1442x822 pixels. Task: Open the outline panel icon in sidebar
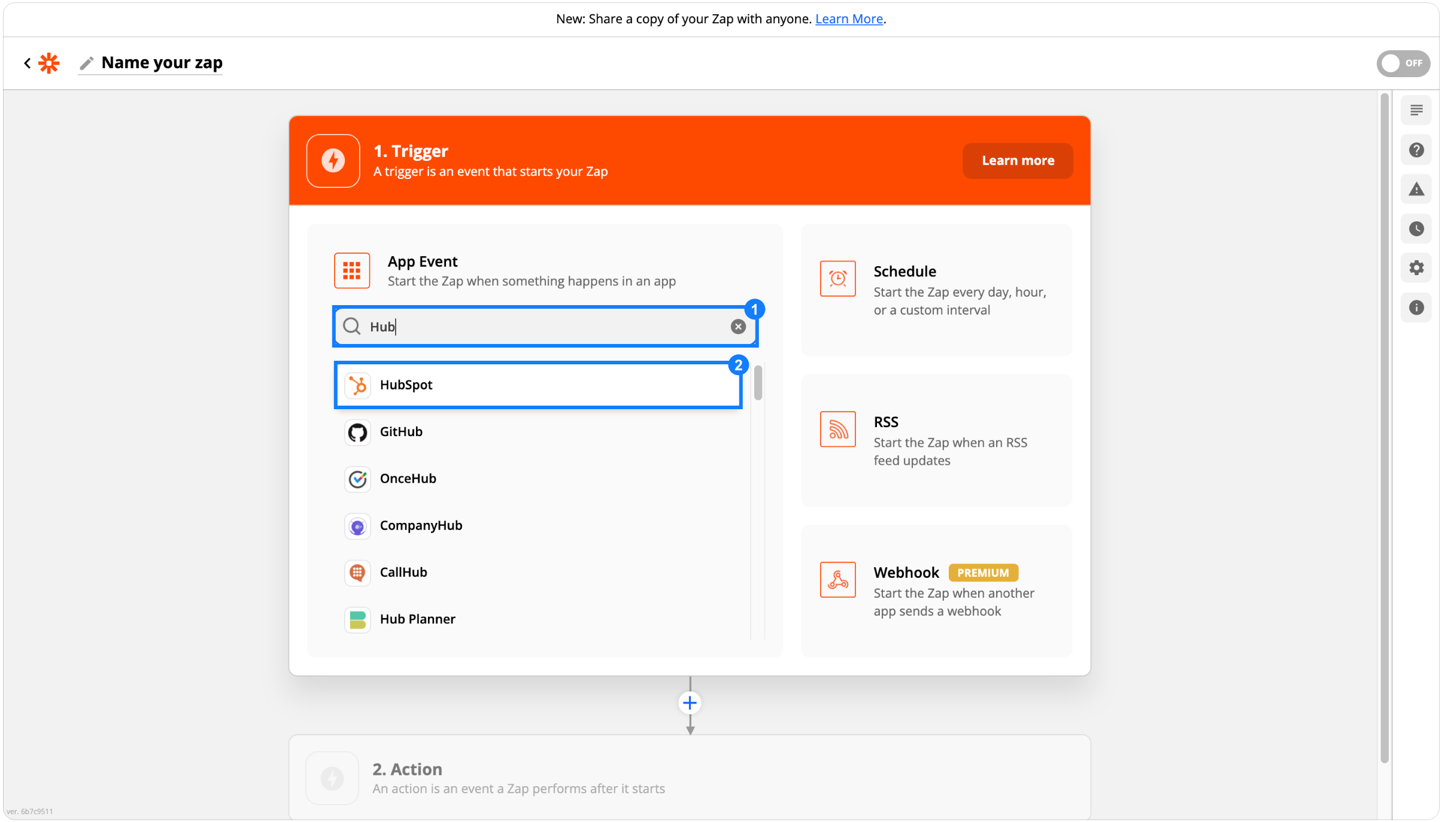(1416, 110)
